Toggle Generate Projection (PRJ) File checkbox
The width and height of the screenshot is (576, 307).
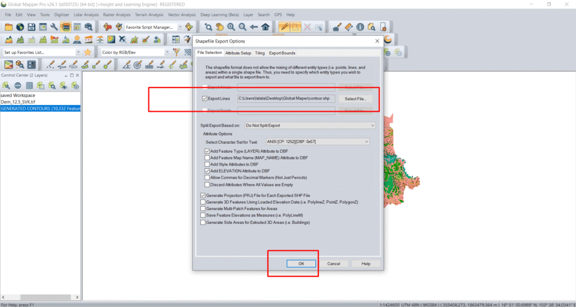pyautogui.click(x=202, y=195)
